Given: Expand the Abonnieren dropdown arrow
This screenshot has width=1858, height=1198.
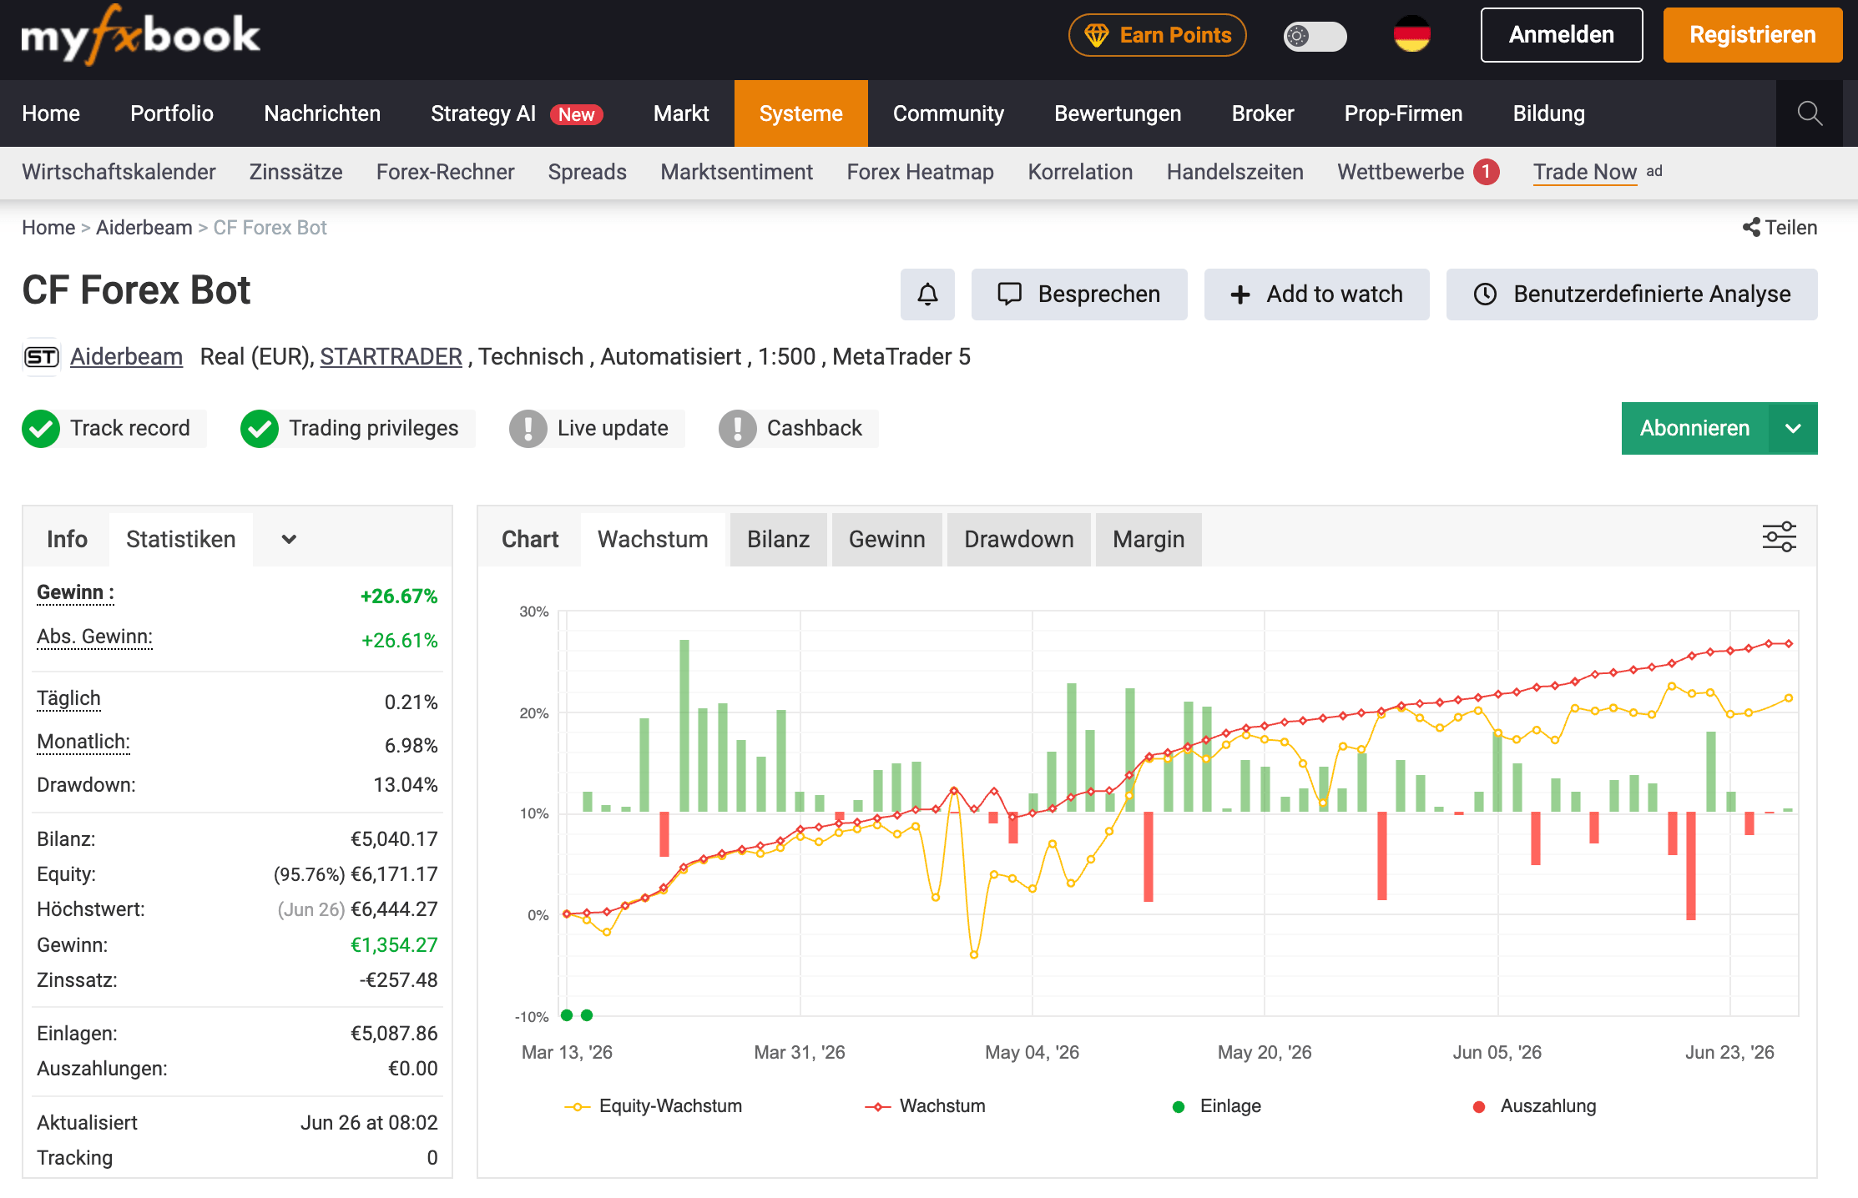Looking at the screenshot, I should [x=1793, y=428].
